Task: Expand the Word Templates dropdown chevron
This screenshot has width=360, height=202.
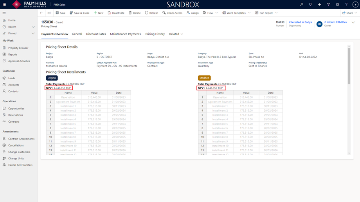Action: (x=249, y=13)
